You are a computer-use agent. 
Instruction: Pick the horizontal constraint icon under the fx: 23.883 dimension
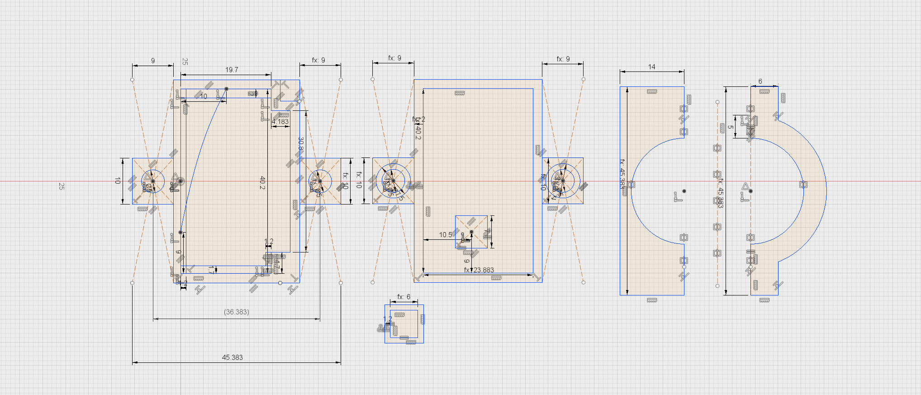pos(496,278)
